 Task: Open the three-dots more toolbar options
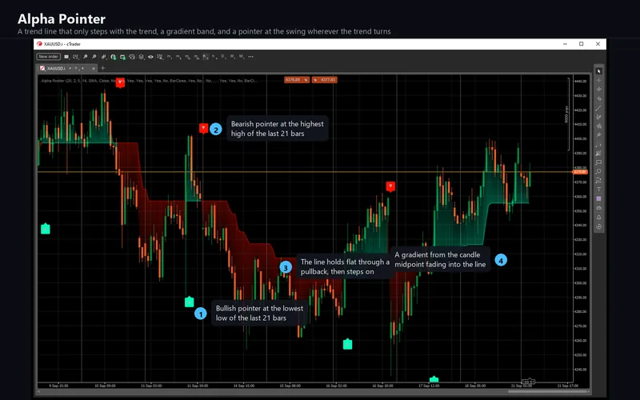[x=250, y=57]
